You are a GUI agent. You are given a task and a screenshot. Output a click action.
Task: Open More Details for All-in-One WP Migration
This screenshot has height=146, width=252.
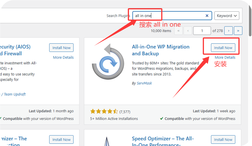click(225, 58)
